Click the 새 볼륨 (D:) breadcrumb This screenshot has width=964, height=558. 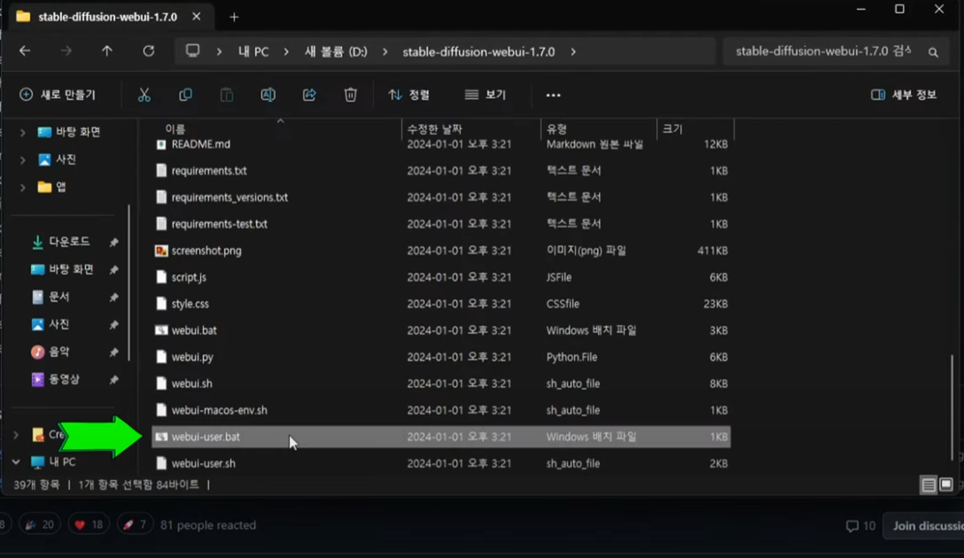pos(336,51)
